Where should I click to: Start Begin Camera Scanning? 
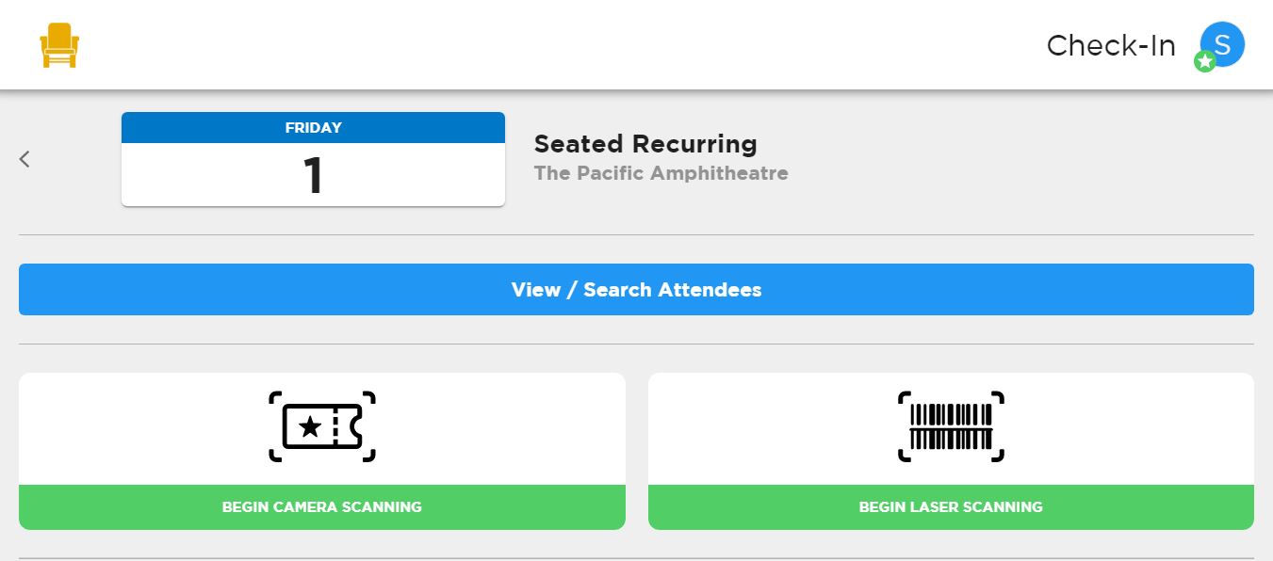[322, 506]
